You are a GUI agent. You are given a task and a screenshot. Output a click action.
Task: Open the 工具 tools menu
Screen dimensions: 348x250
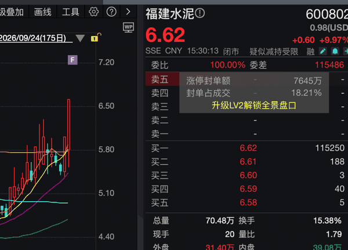71,12
